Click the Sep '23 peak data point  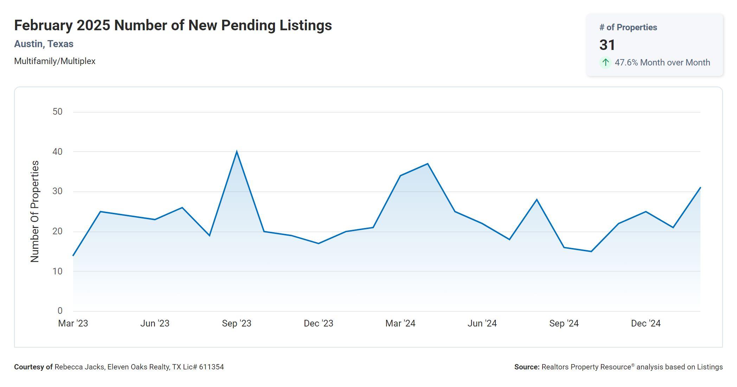pos(237,152)
